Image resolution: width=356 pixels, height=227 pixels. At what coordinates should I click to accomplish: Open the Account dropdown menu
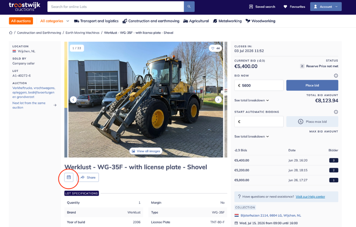tap(326, 6)
